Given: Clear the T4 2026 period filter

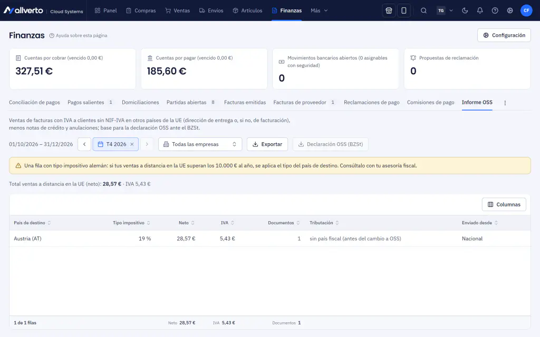Looking at the screenshot, I should 132,144.
